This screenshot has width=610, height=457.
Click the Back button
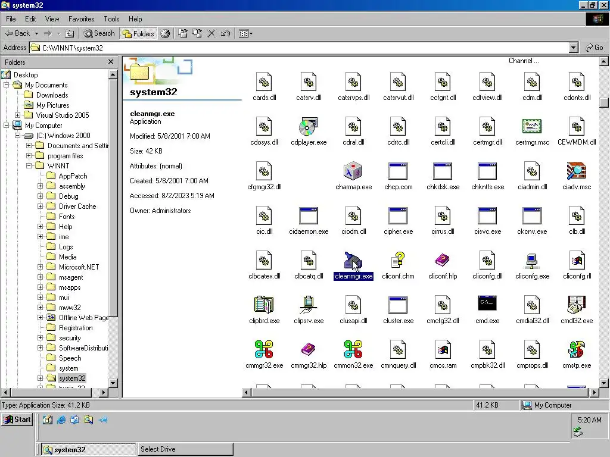pos(17,33)
